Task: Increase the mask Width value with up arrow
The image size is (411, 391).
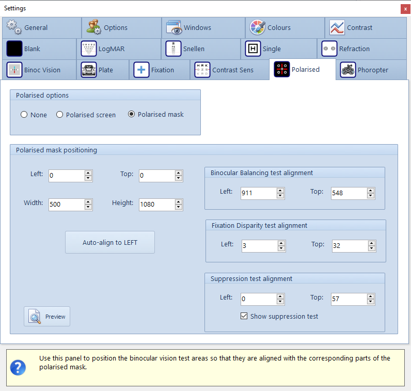Action: pyautogui.click(x=88, y=201)
